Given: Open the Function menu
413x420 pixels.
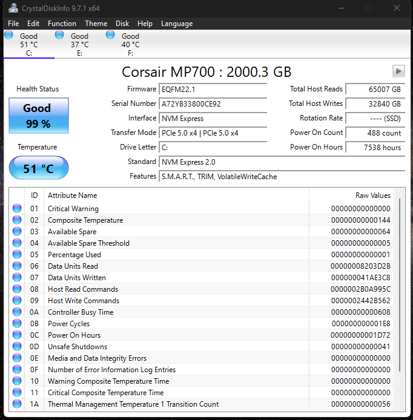Looking at the screenshot, I should (62, 24).
